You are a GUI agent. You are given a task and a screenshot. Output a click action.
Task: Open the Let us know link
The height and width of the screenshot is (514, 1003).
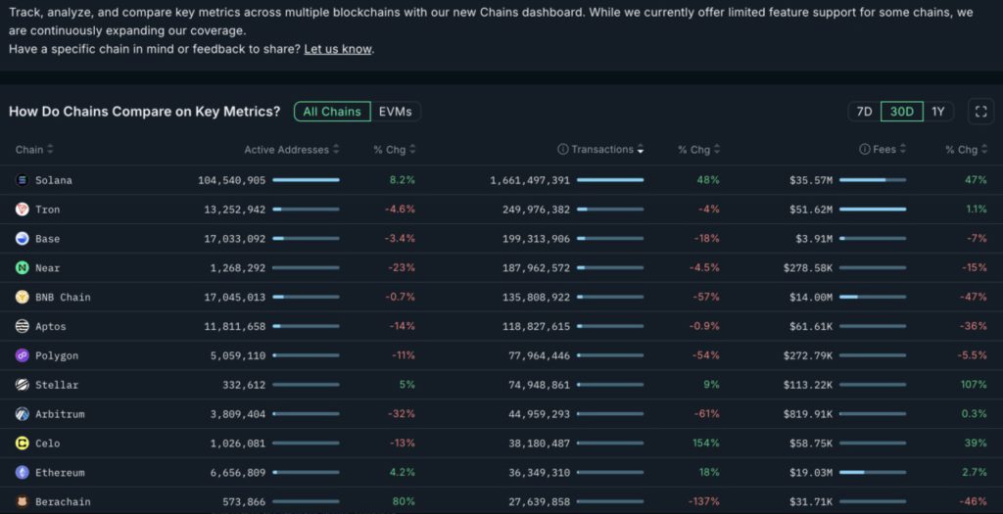click(338, 49)
